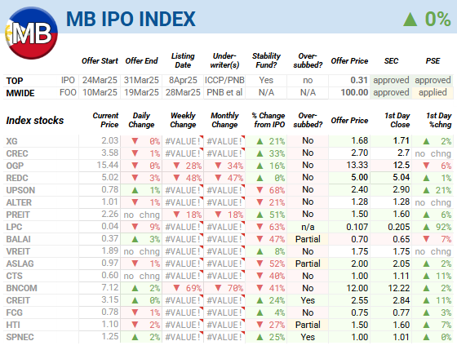Select the REDC stock ticker

point(17,178)
